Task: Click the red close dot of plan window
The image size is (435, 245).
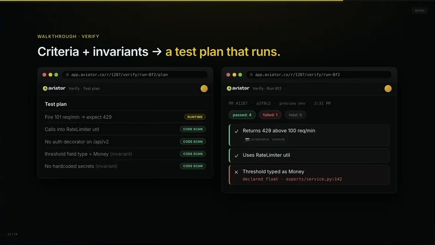Action: [45, 75]
